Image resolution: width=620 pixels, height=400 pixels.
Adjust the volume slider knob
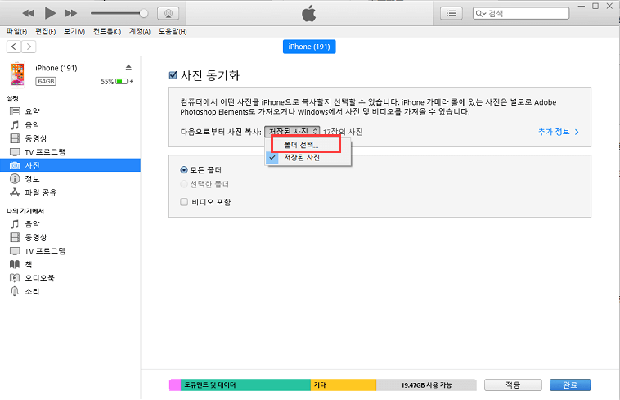(x=144, y=13)
